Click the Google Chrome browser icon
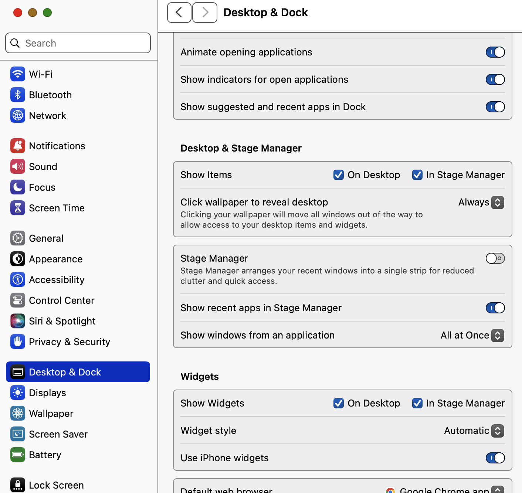The width and height of the screenshot is (522, 493). click(x=390, y=490)
